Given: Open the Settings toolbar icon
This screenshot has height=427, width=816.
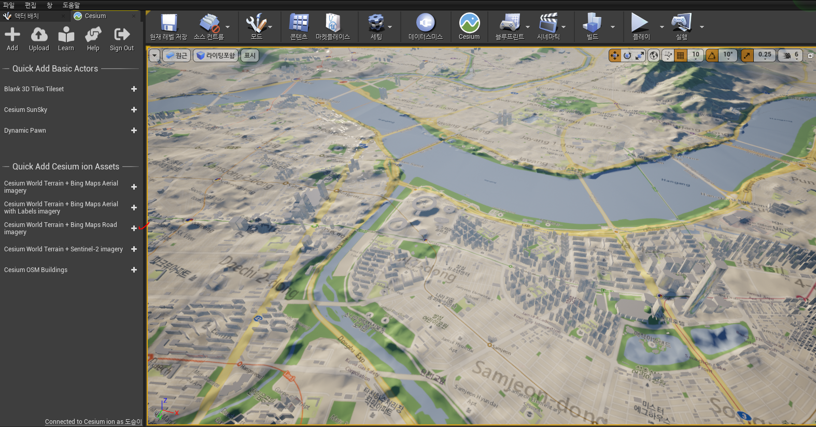Looking at the screenshot, I should (376, 27).
